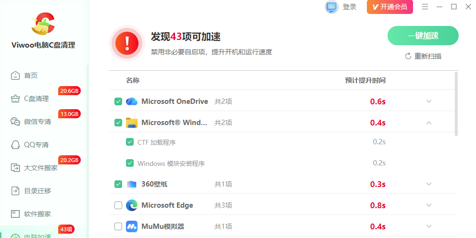
Task: Click the QQ penguin icon in sidebar
Action: coord(15,145)
